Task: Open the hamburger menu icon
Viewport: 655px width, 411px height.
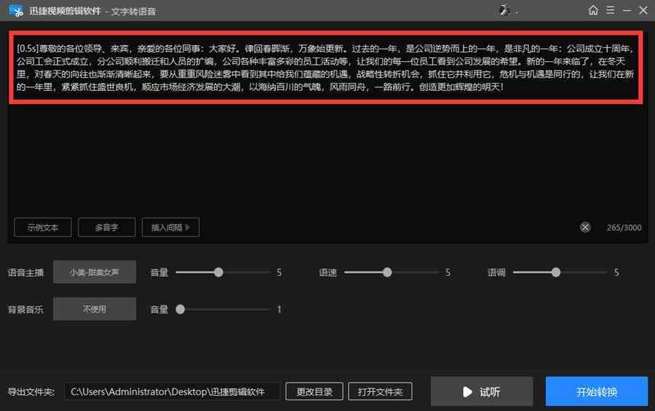Action: click(611, 10)
